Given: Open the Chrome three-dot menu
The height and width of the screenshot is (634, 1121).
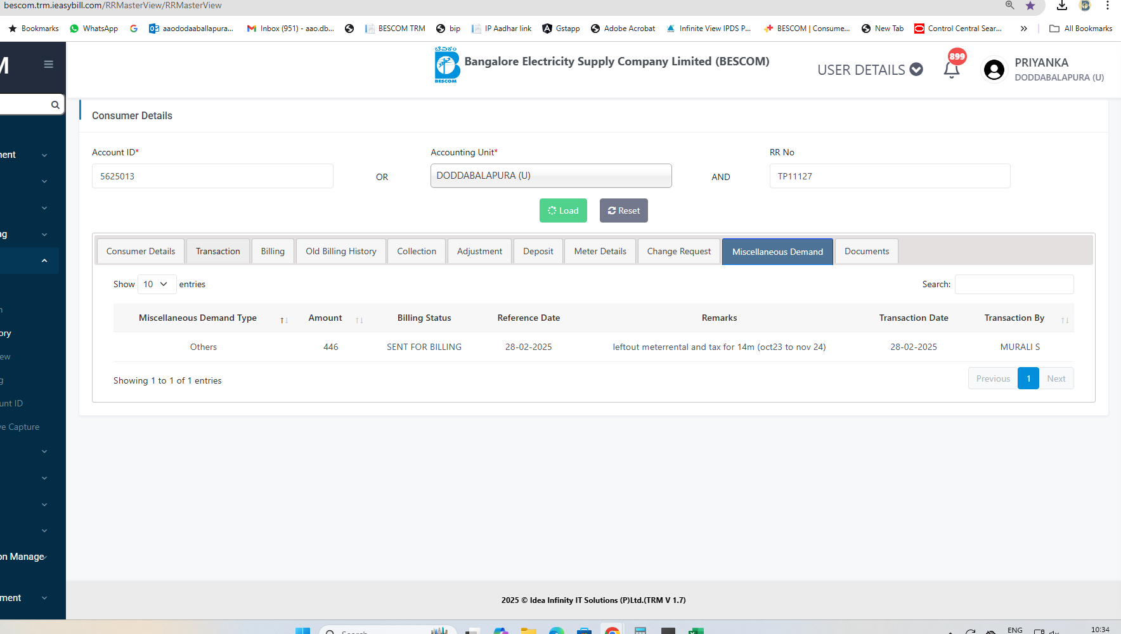Looking at the screenshot, I should tap(1108, 5).
